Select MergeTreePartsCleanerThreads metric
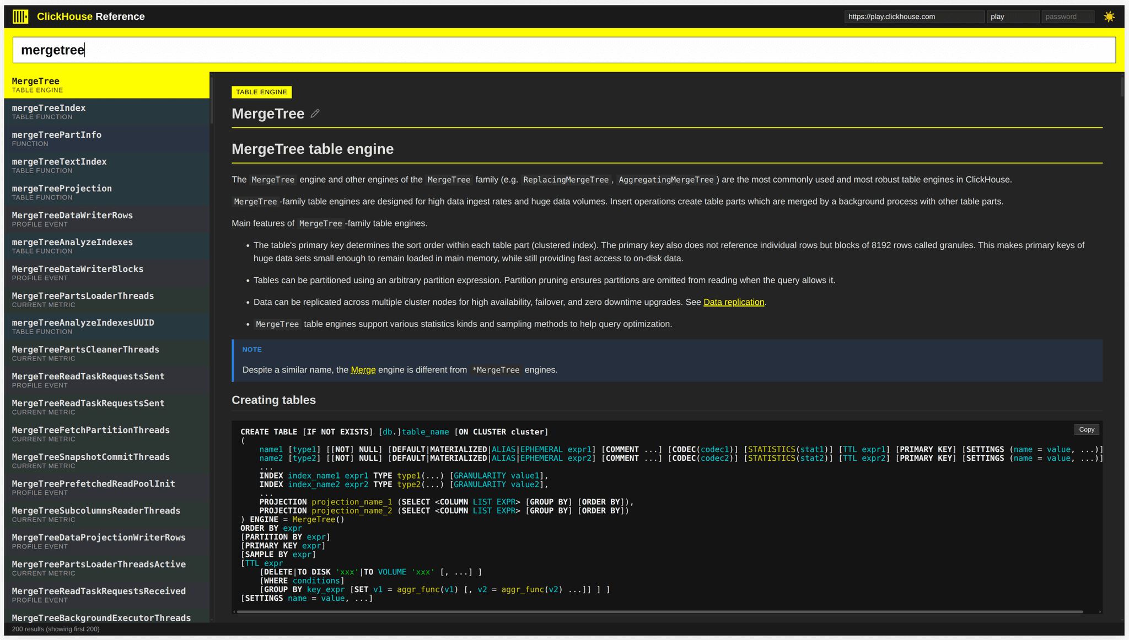This screenshot has height=640, width=1129. 106,353
